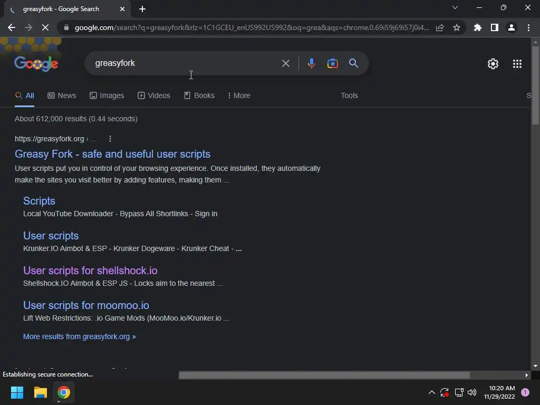
Task: Open User scripts for moomoo.io
Action: click(86, 305)
